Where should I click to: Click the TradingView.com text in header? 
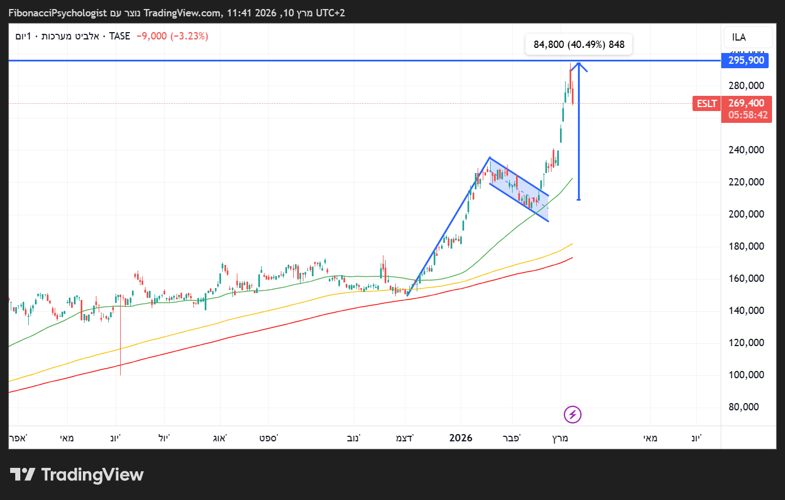coord(183,13)
